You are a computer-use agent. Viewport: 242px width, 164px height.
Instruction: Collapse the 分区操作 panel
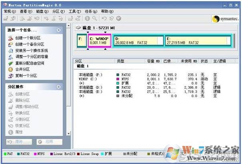(59, 87)
